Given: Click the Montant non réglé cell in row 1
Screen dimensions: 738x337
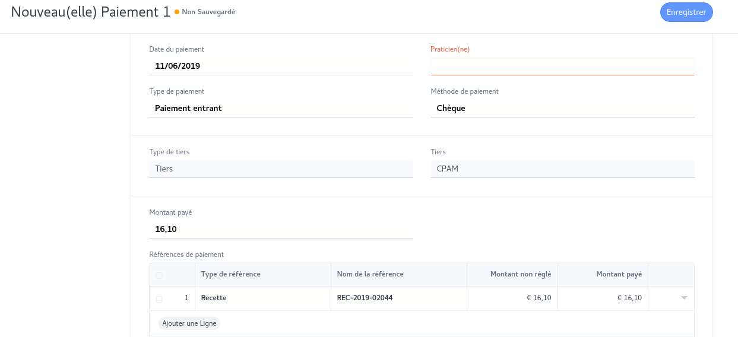Looking at the screenshot, I should tap(512, 298).
